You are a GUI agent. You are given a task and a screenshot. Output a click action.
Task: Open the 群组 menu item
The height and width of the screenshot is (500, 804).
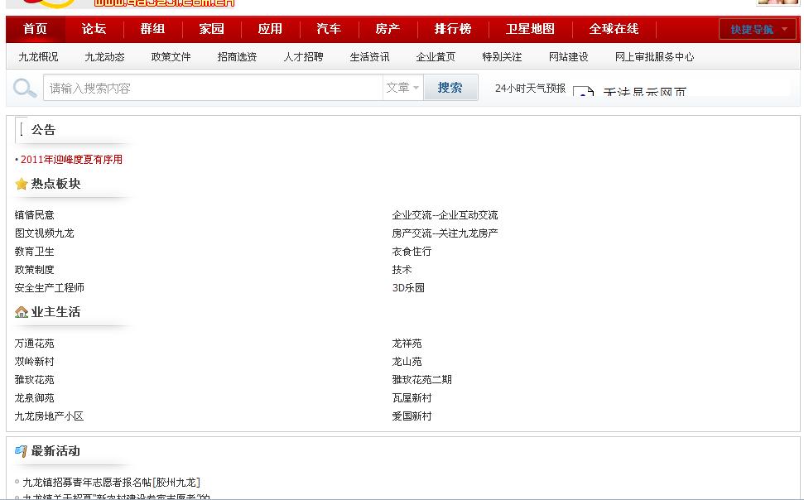coord(153,29)
